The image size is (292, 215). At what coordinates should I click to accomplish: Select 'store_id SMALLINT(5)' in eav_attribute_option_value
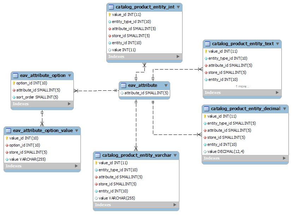click(x=28, y=153)
